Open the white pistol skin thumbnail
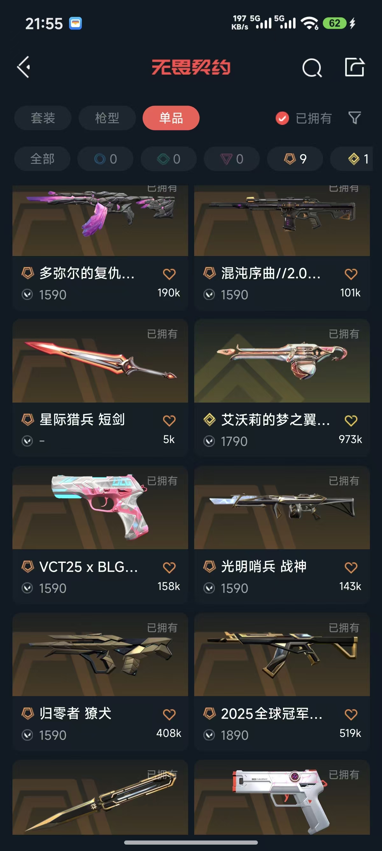 pos(282,797)
